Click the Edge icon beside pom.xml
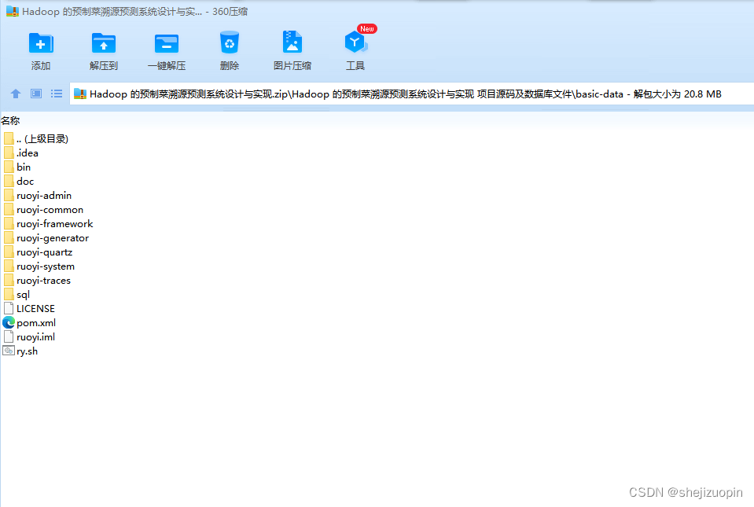The image size is (754, 507). pos(9,322)
